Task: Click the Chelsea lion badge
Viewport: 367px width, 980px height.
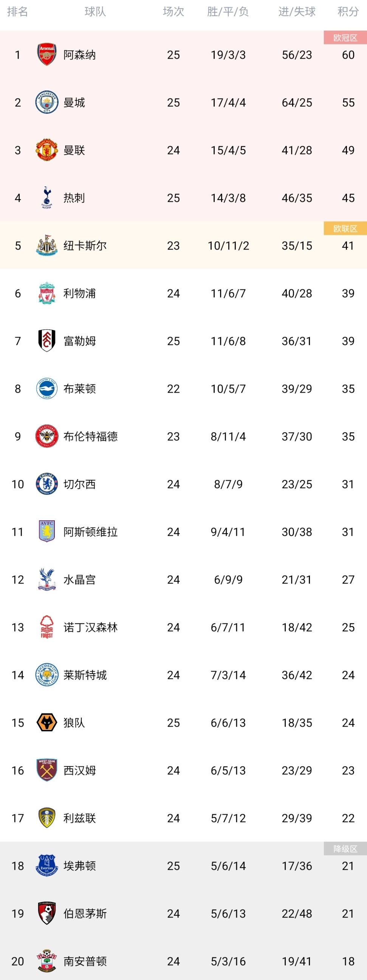Action: tap(47, 484)
